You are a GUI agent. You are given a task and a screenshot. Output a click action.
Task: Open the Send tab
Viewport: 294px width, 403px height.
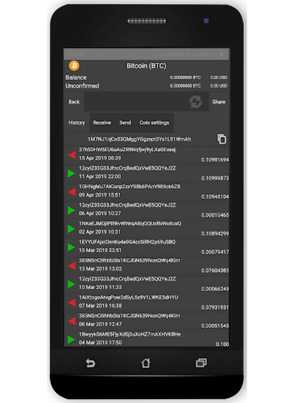(x=125, y=123)
